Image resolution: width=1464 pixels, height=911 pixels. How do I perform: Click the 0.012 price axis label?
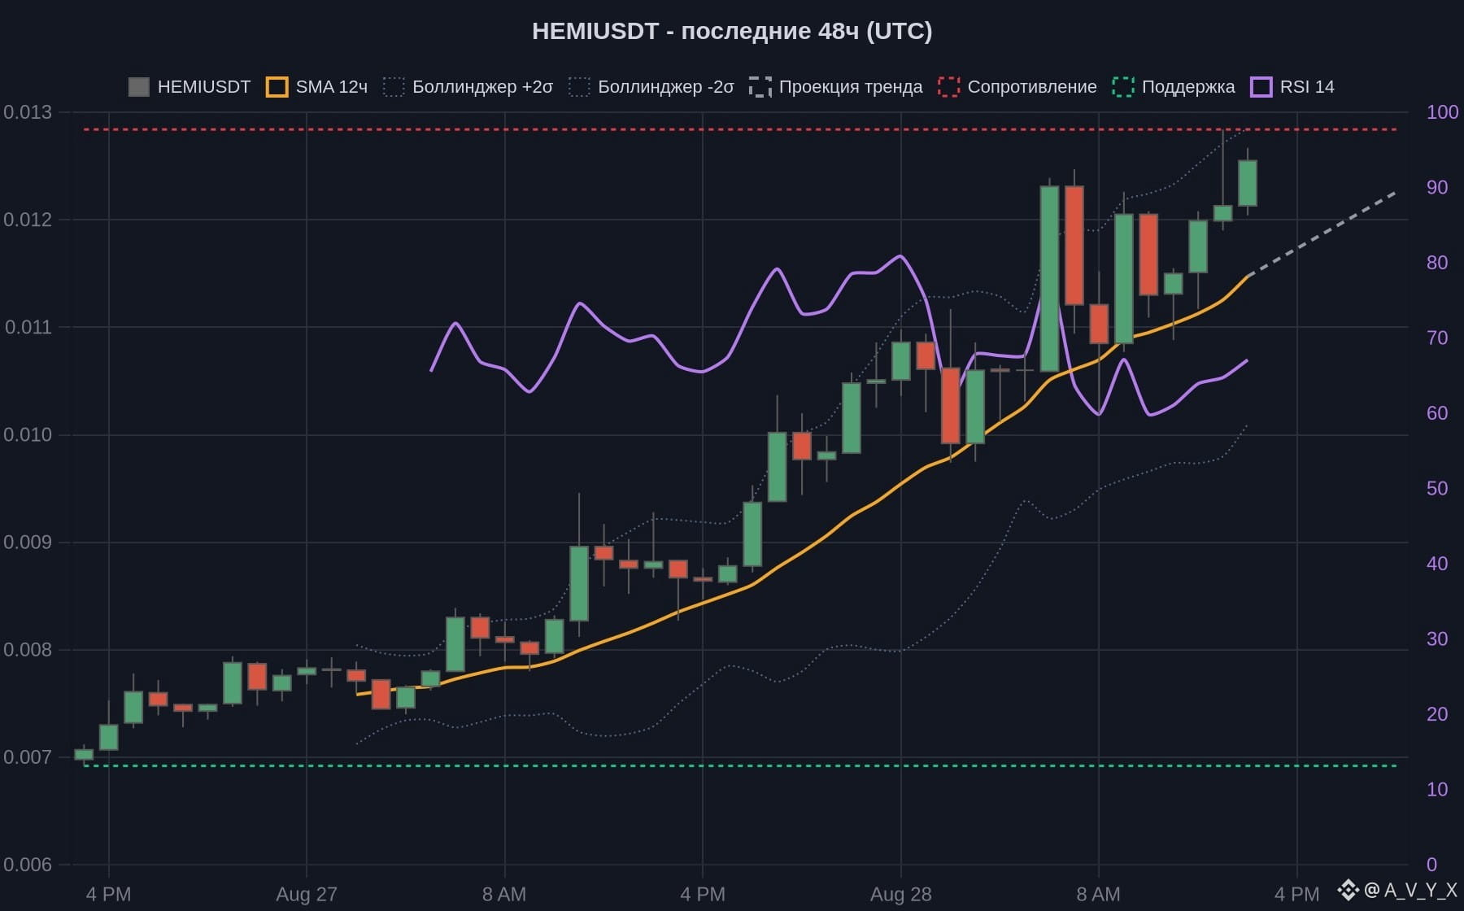pyautogui.click(x=28, y=220)
